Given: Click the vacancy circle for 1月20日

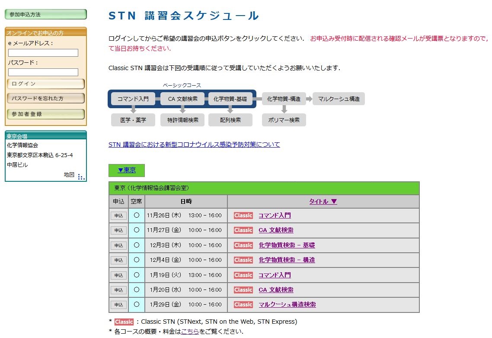Looking at the screenshot, I should coord(137,290).
